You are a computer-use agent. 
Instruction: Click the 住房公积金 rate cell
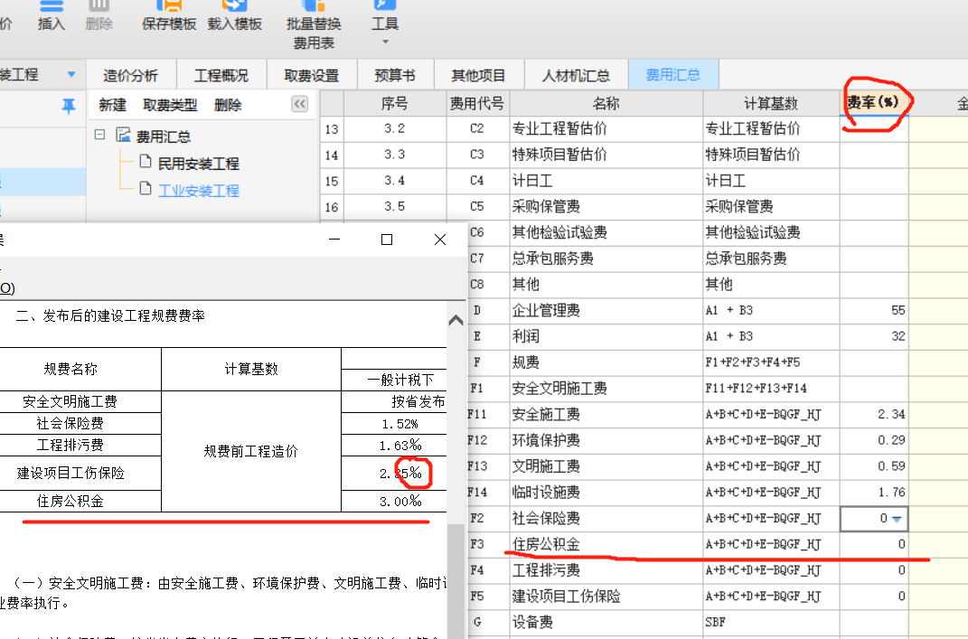874,544
